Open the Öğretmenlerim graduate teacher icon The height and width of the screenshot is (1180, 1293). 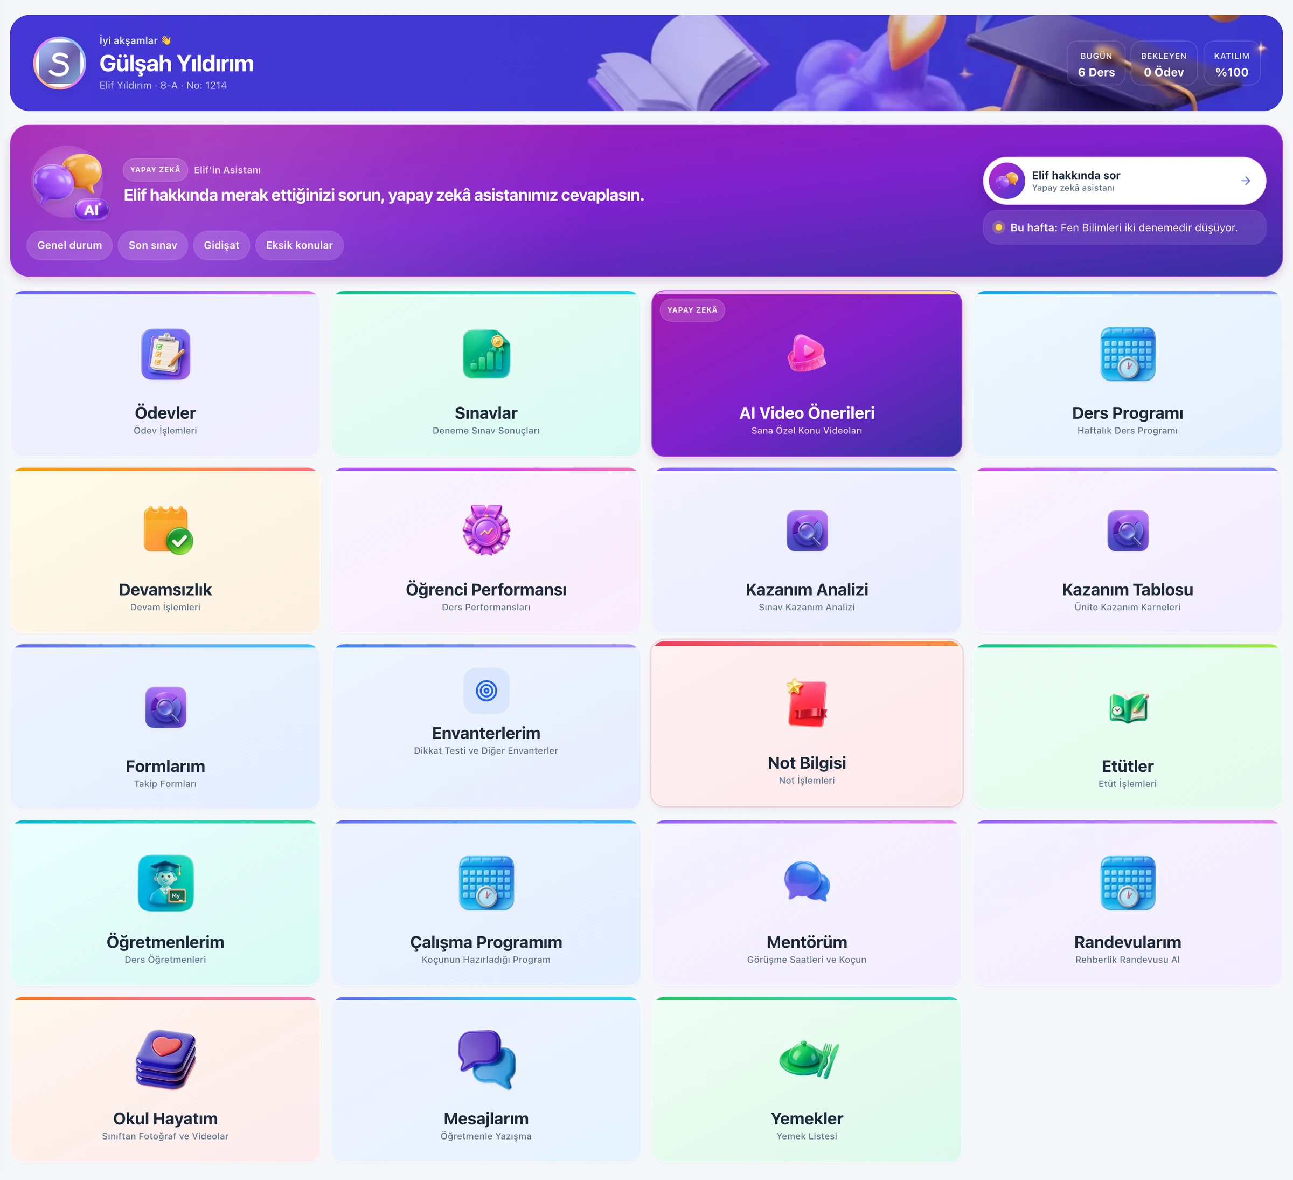tap(165, 883)
